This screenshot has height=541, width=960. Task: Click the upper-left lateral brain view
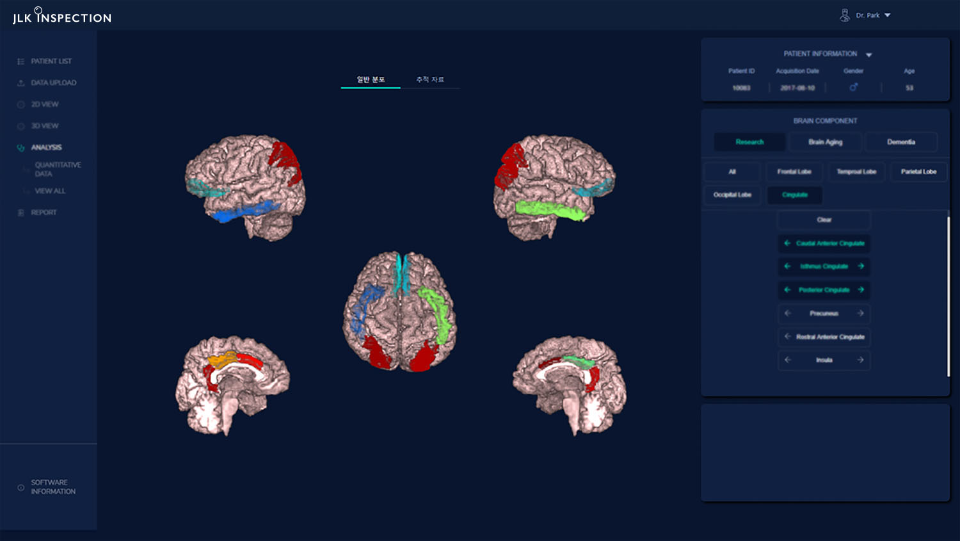245,187
